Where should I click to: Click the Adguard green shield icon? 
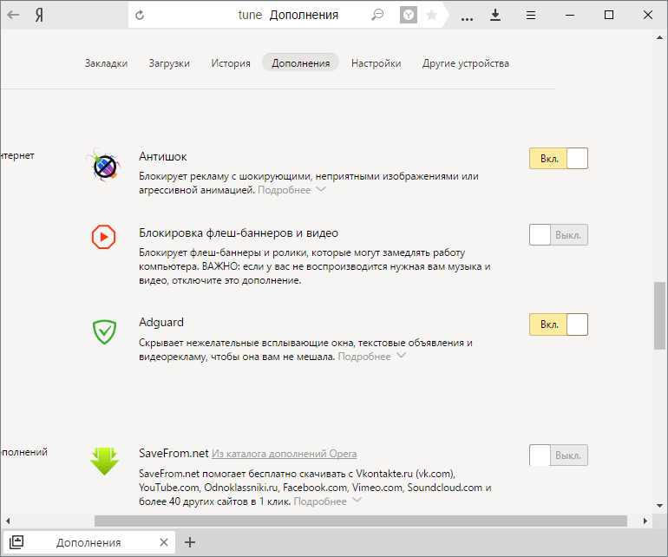(104, 331)
